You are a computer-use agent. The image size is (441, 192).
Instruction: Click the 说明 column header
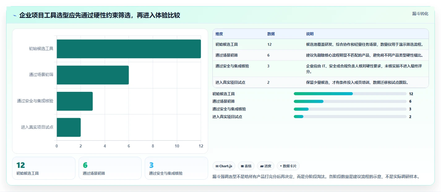click(310, 34)
